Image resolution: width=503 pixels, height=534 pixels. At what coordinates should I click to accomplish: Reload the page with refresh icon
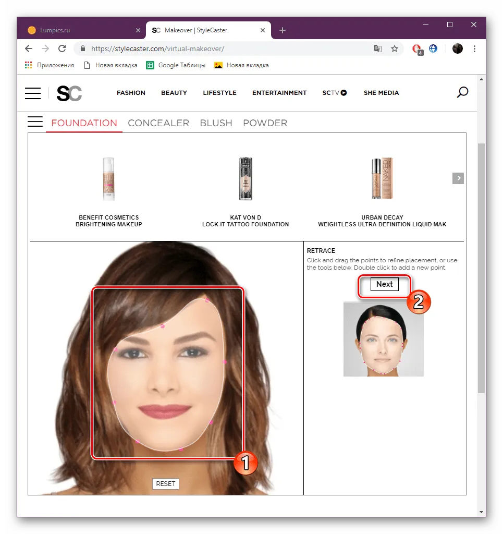[62, 48]
